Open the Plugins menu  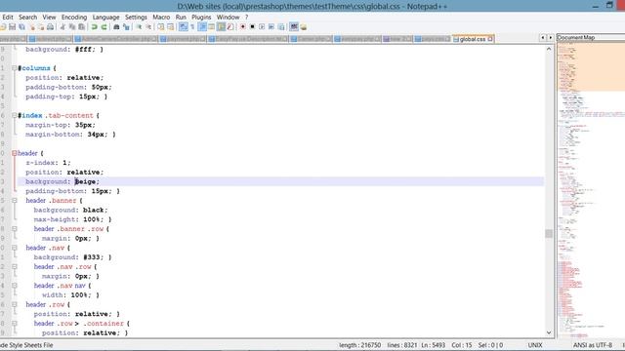click(x=201, y=18)
